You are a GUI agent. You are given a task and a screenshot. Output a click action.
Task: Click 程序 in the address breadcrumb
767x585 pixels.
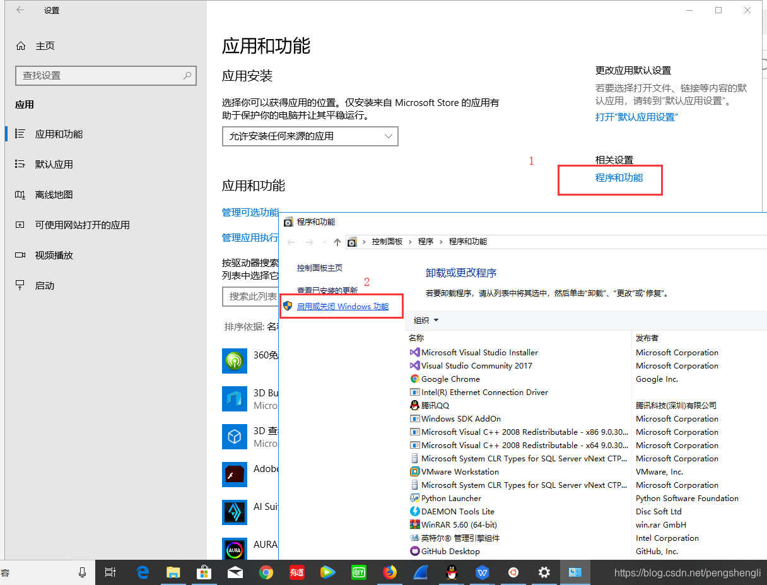point(426,242)
